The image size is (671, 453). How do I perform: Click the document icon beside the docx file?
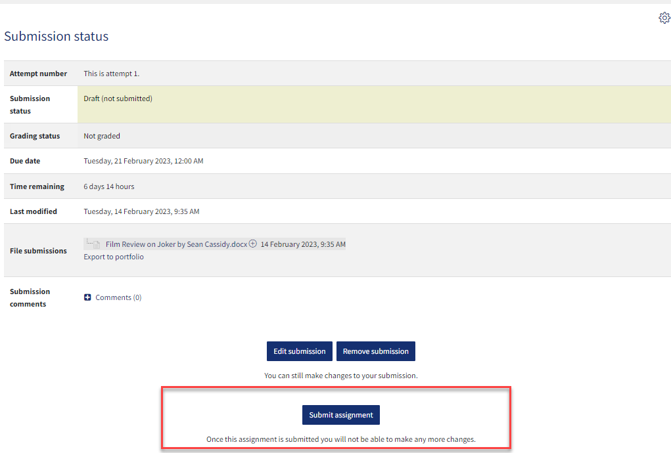[96, 245]
